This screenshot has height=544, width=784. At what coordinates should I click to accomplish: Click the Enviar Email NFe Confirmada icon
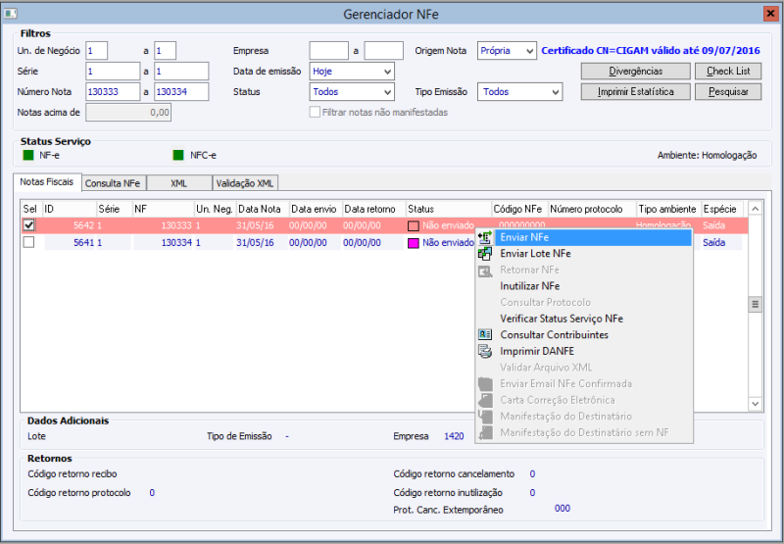point(485,383)
